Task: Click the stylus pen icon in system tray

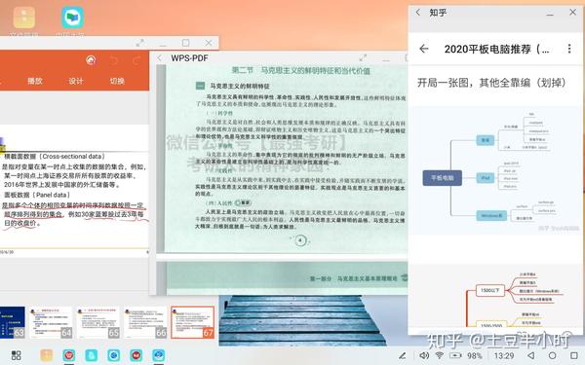Action: click(403, 355)
